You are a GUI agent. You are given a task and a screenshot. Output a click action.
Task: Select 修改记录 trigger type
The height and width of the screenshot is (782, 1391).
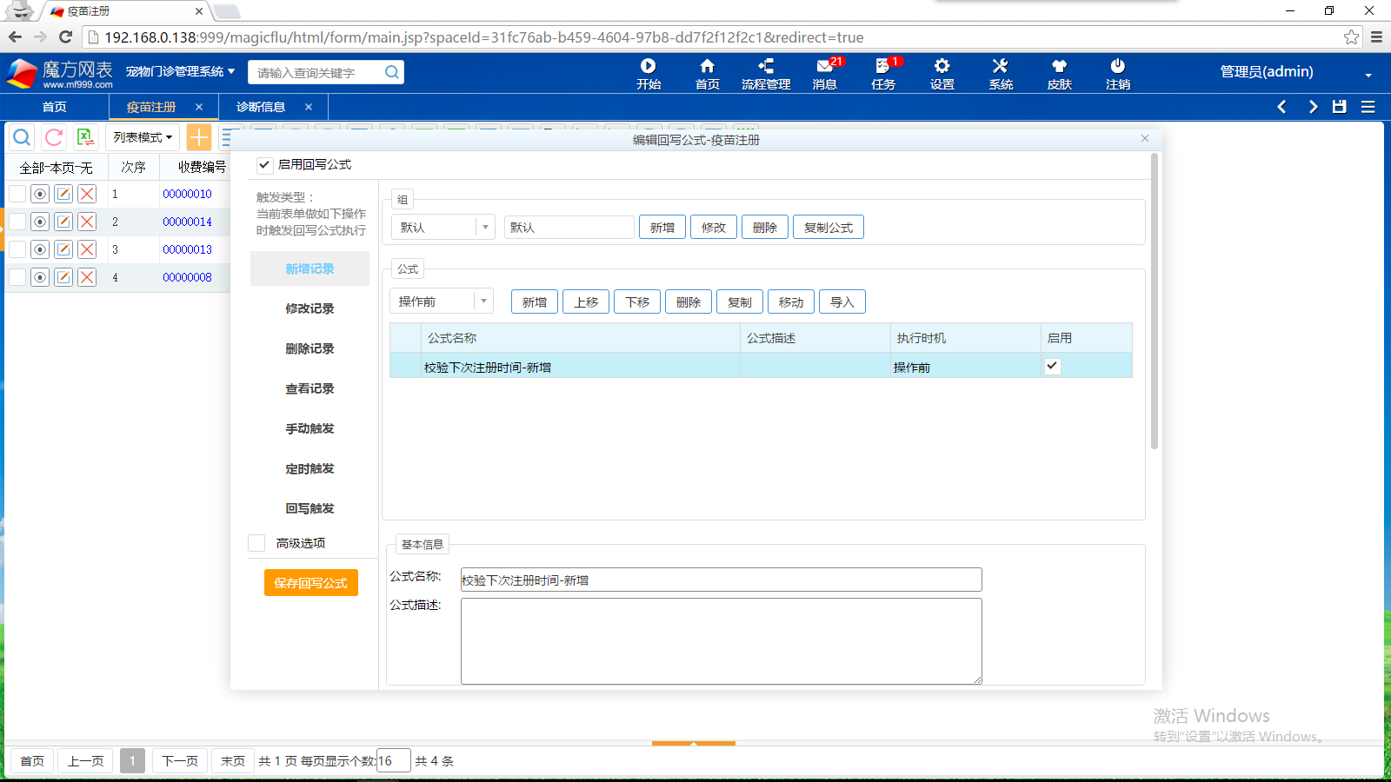tap(309, 308)
